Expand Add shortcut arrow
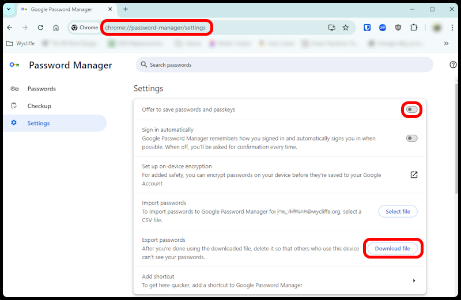 (414, 280)
